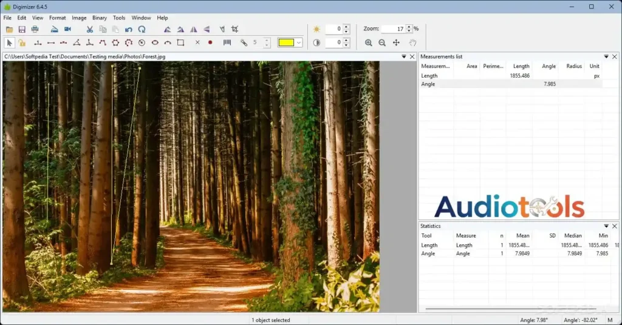Click the Radius column header
The width and height of the screenshot is (622, 325).
click(x=573, y=66)
